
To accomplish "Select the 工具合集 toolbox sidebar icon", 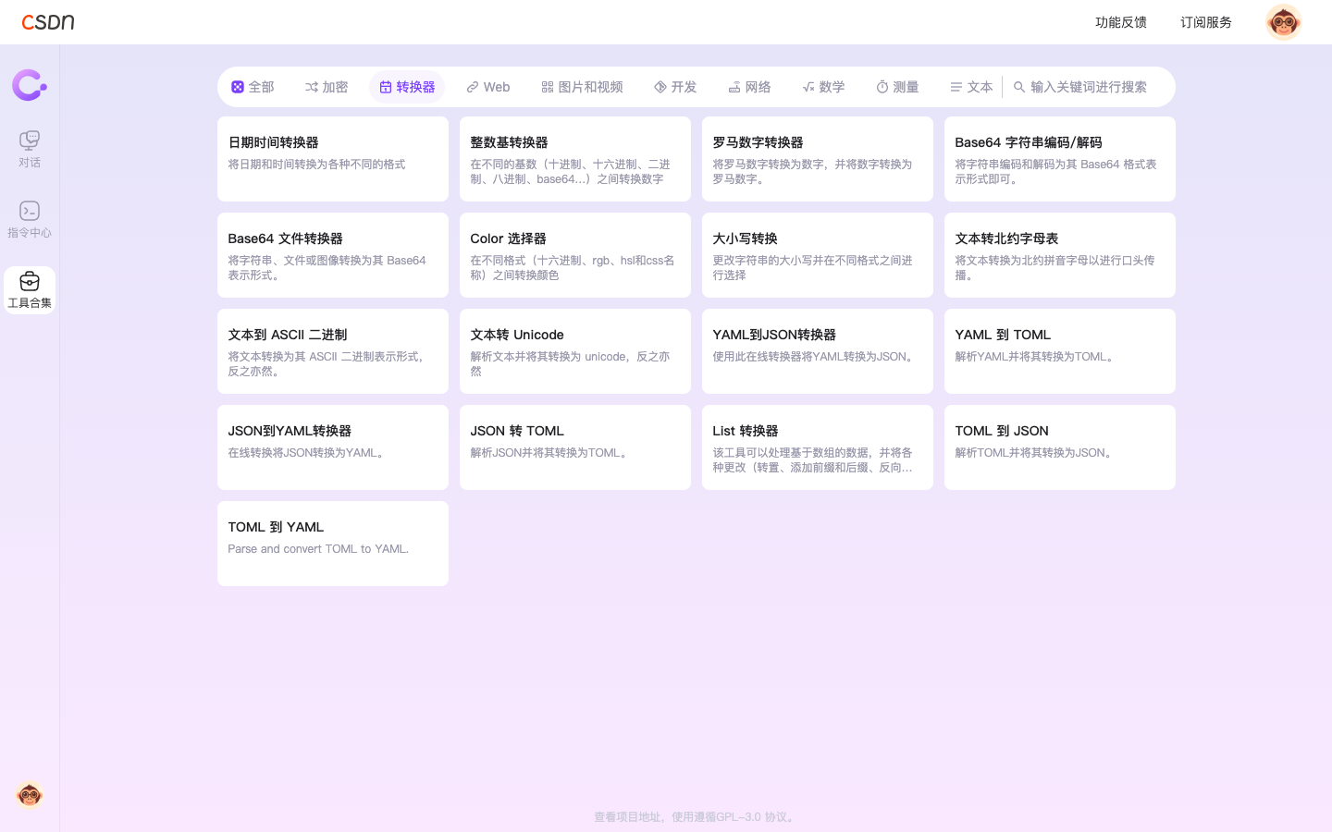I will (30, 290).
